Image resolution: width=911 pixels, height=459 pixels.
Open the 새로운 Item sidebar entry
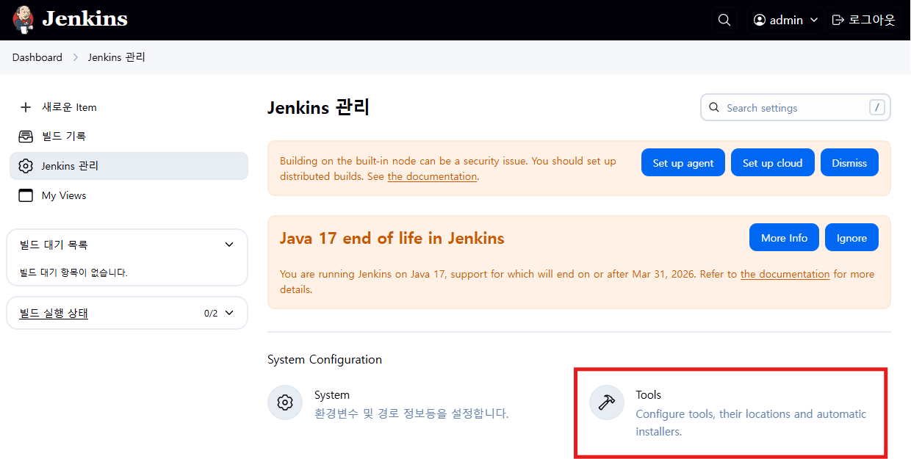click(x=129, y=107)
